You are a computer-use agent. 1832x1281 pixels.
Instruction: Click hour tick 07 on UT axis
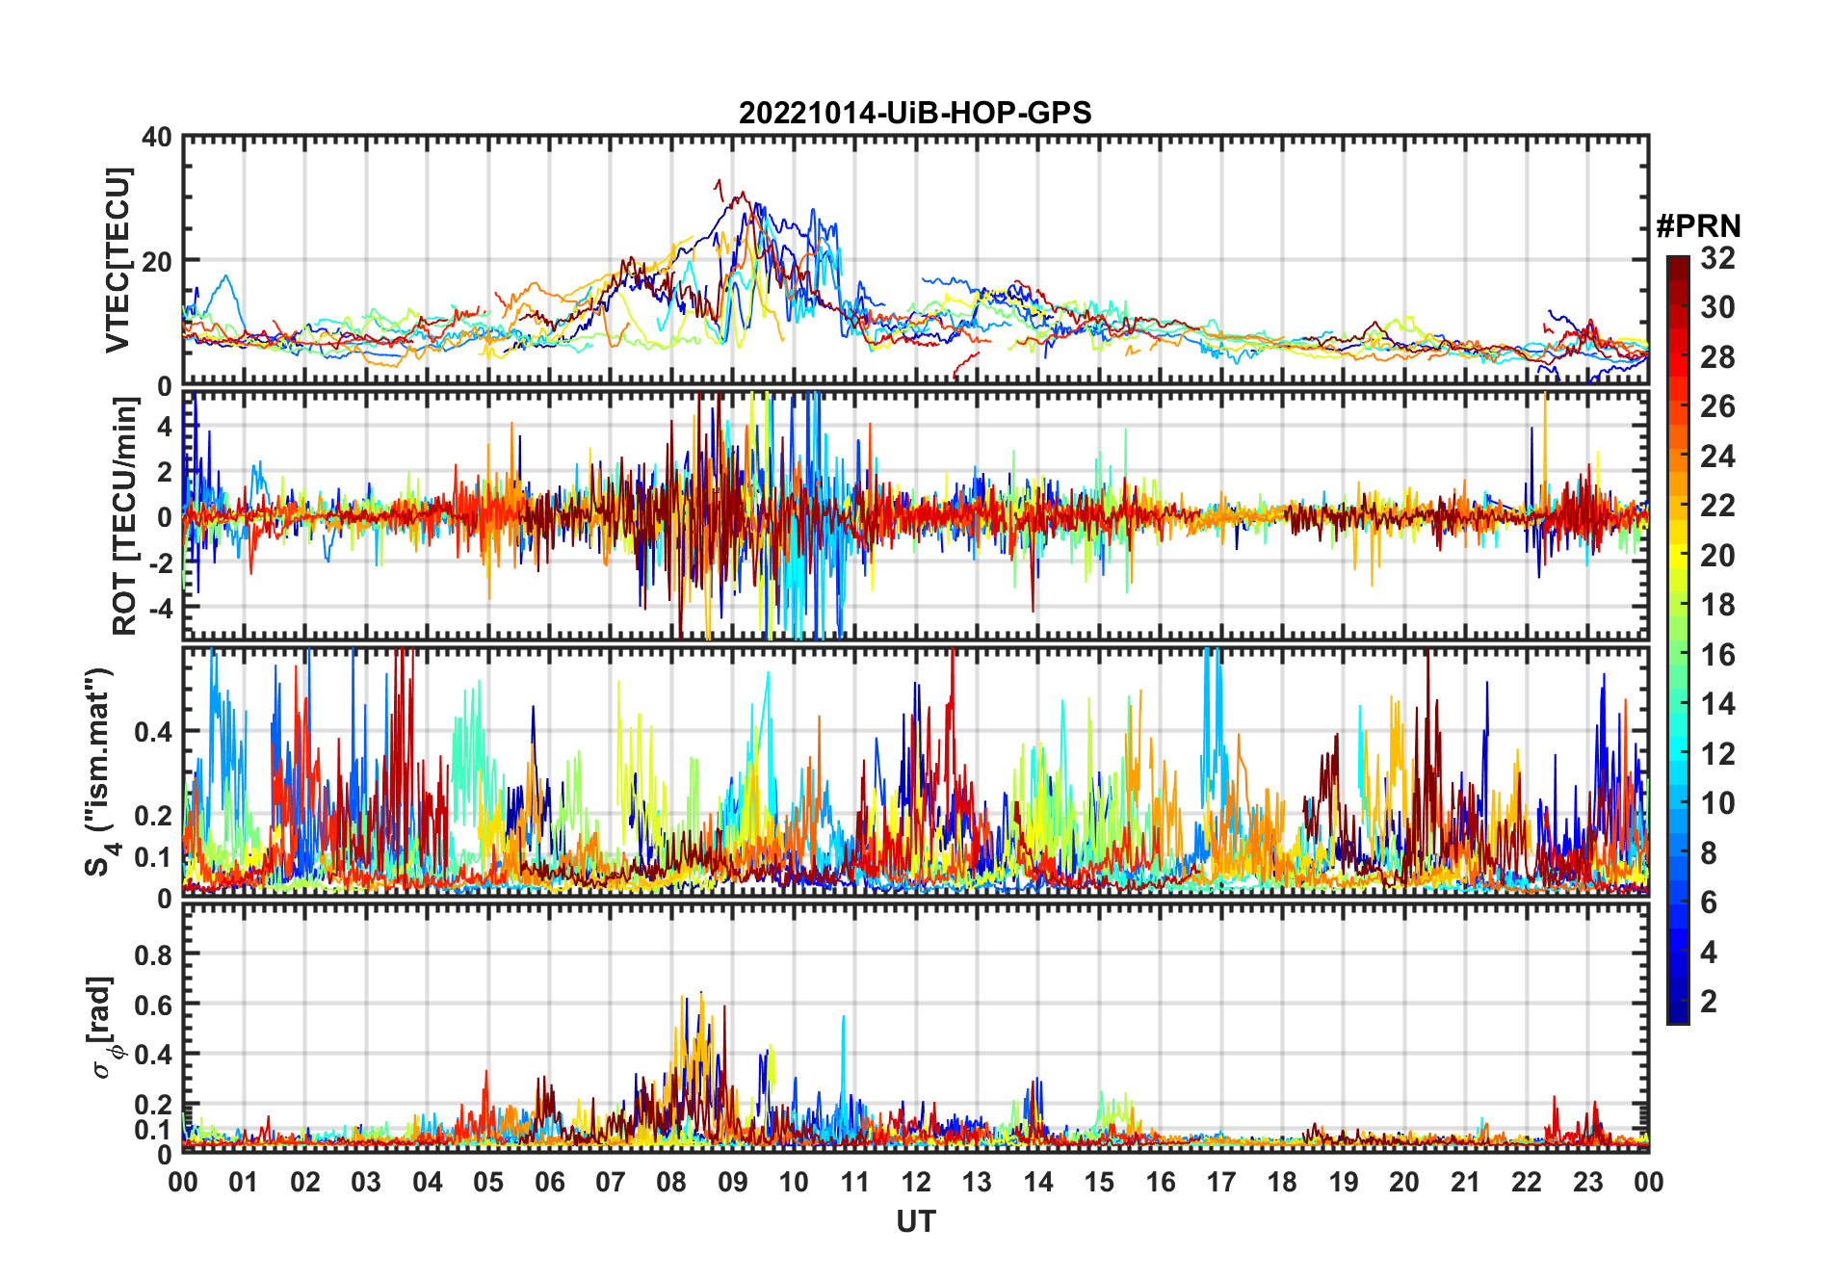[611, 1182]
